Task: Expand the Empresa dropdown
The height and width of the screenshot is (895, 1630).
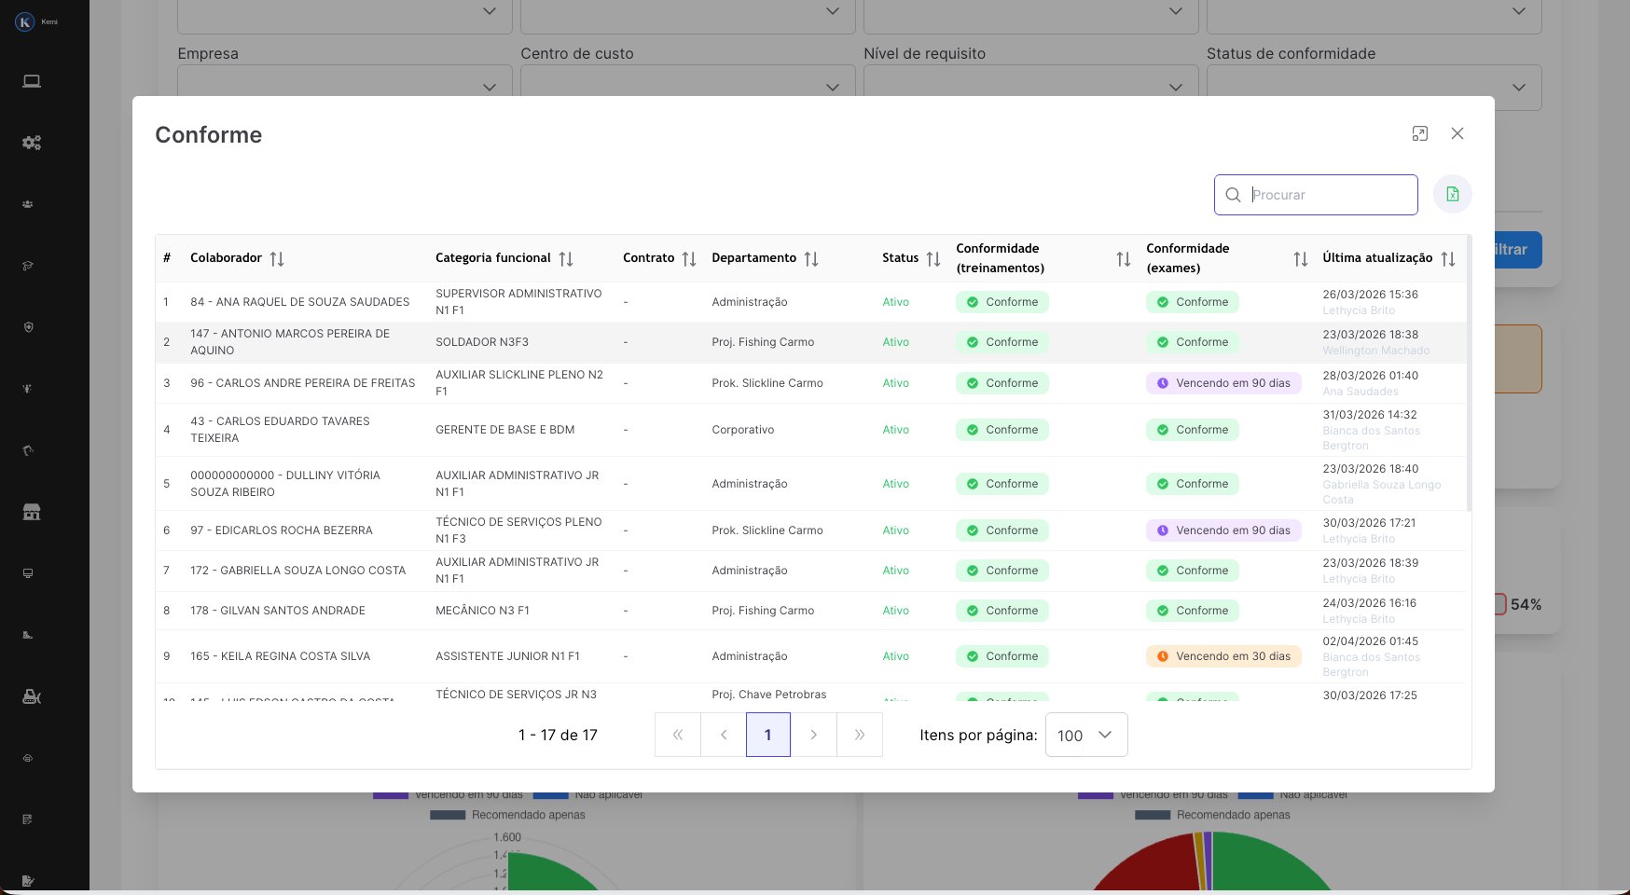Action: (x=344, y=87)
